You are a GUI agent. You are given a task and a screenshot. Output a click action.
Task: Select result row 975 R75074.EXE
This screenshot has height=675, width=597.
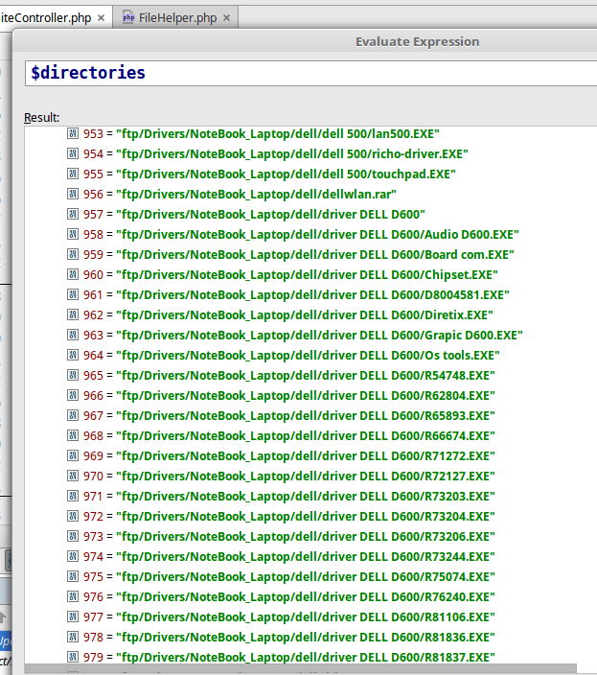coord(281,577)
